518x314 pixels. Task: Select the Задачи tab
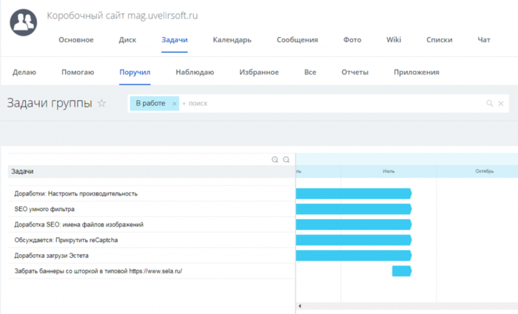click(x=175, y=40)
